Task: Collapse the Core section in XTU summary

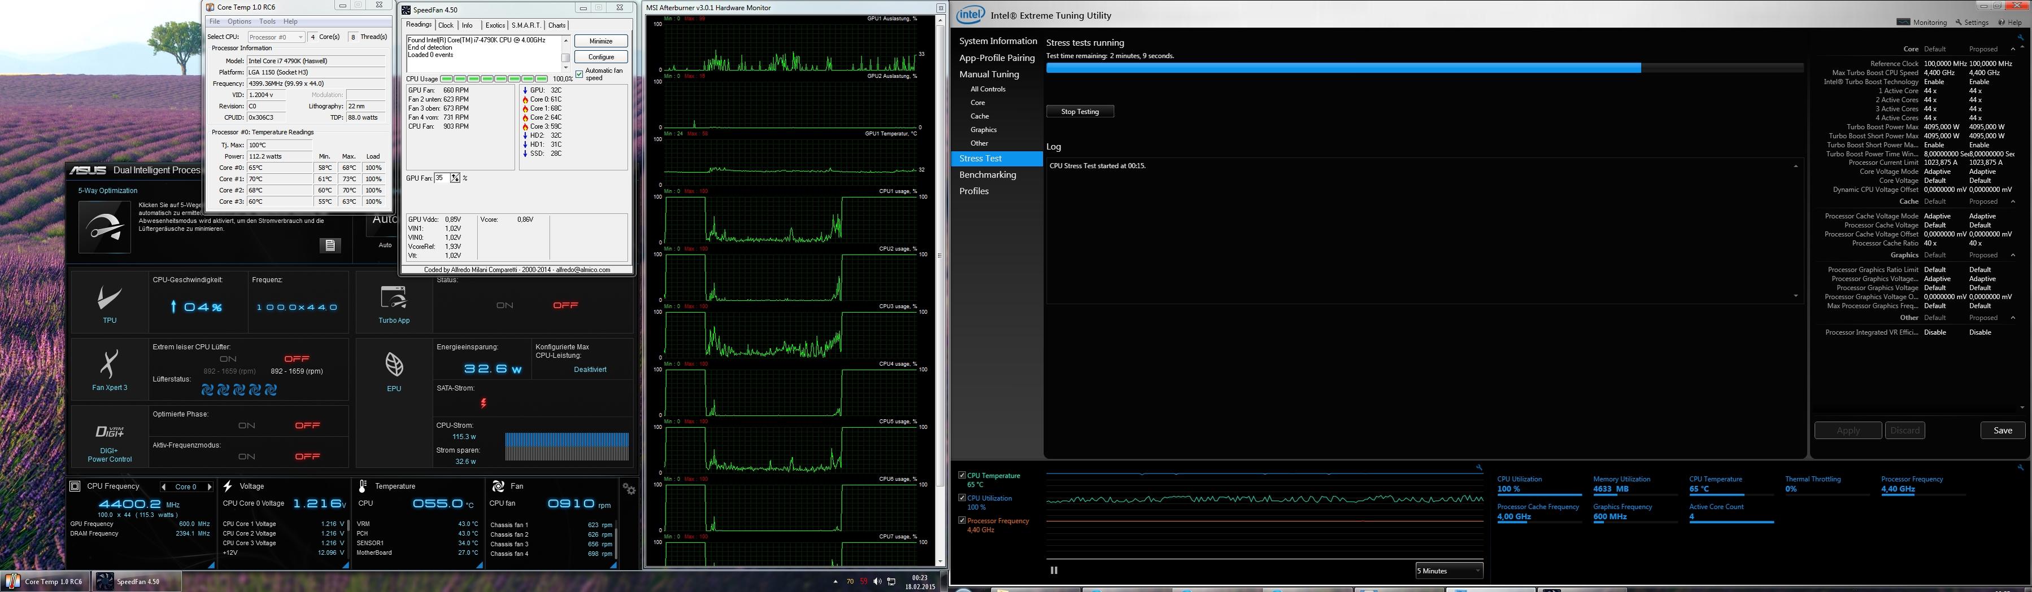Action: (x=2012, y=49)
